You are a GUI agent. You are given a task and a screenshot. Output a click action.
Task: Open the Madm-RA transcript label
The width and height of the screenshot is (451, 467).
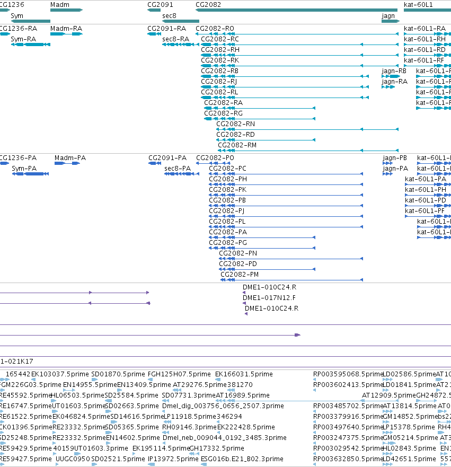[66, 29]
